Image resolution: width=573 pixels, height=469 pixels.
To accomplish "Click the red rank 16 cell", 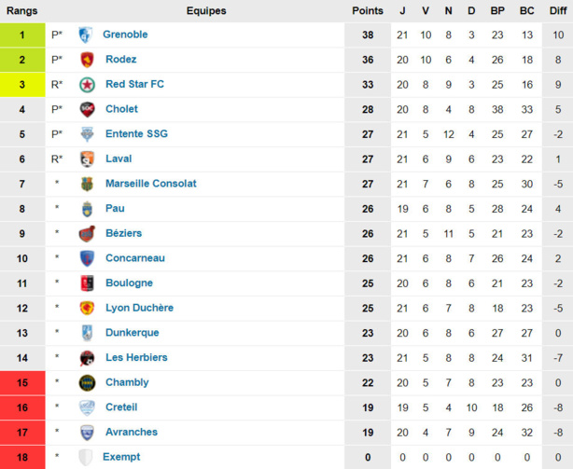I will (22, 407).
